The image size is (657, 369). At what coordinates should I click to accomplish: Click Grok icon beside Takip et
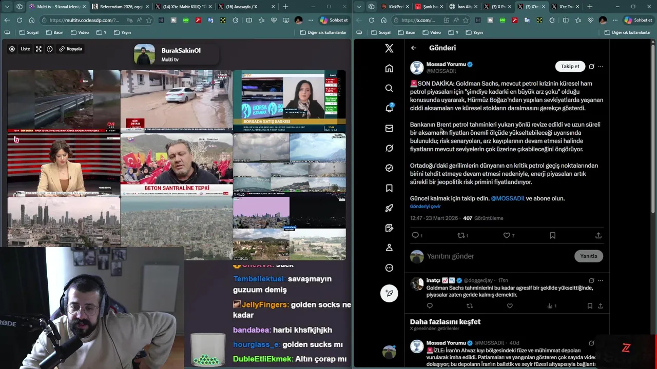tap(591, 66)
